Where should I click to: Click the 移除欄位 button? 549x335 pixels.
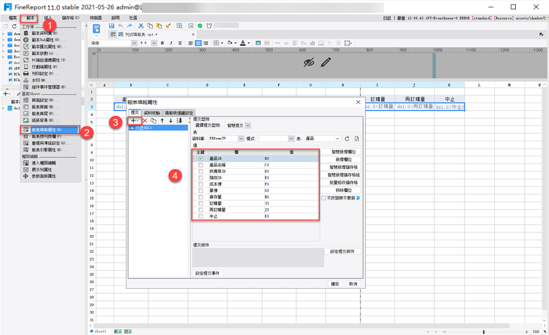(343, 190)
